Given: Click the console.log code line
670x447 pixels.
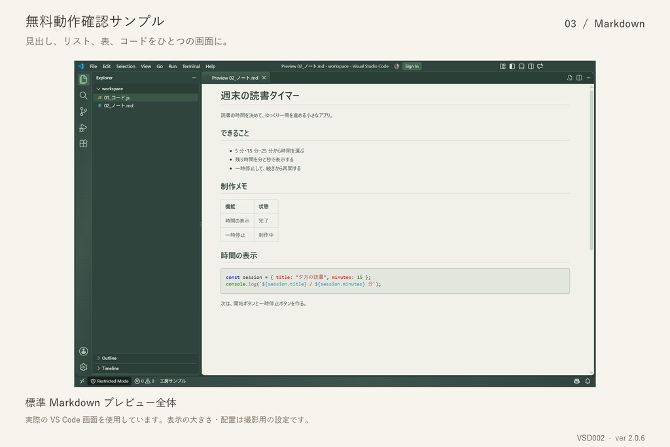Looking at the screenshot, I should click(304, 284).
